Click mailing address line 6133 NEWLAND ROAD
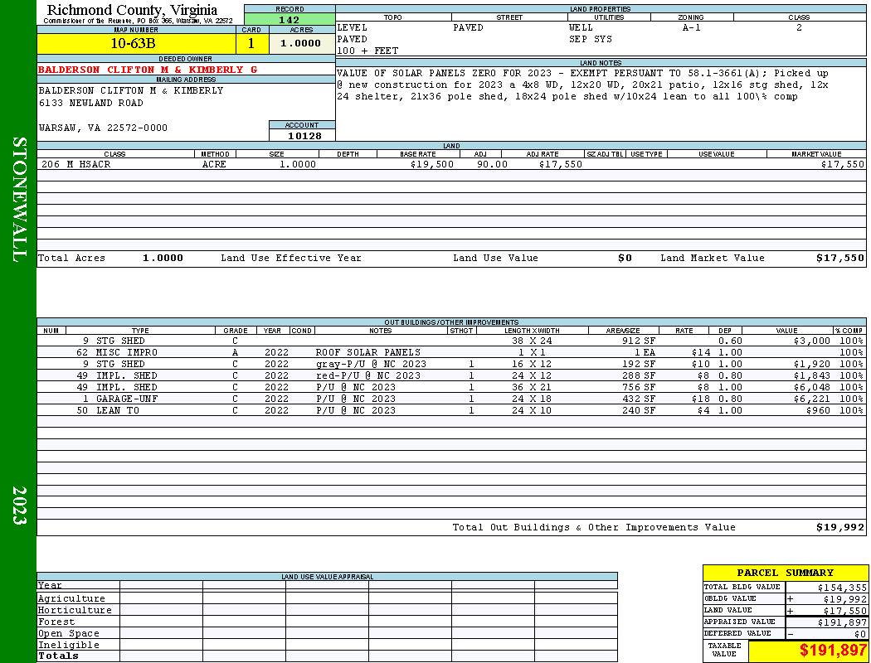This screenshot has width=871, height=663. coord(90,104)
